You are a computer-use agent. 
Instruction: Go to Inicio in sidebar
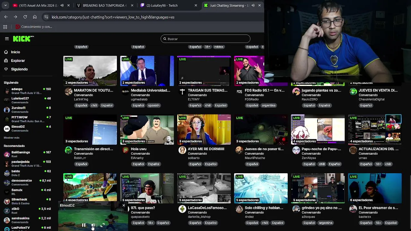point(15,52)
